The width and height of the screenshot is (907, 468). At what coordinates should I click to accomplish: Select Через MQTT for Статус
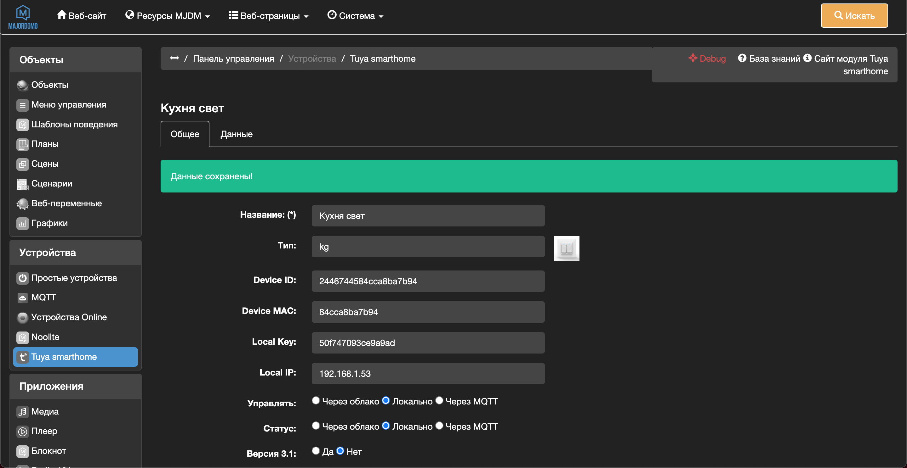tap(439, 426)
